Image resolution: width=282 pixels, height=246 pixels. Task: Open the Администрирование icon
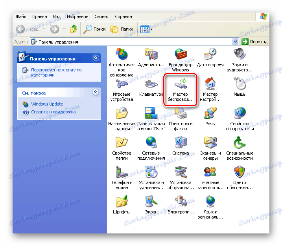pos(151,54)
